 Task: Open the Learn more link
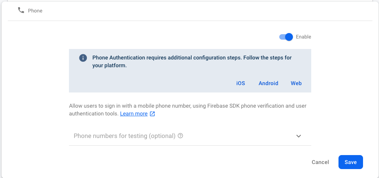134,114
